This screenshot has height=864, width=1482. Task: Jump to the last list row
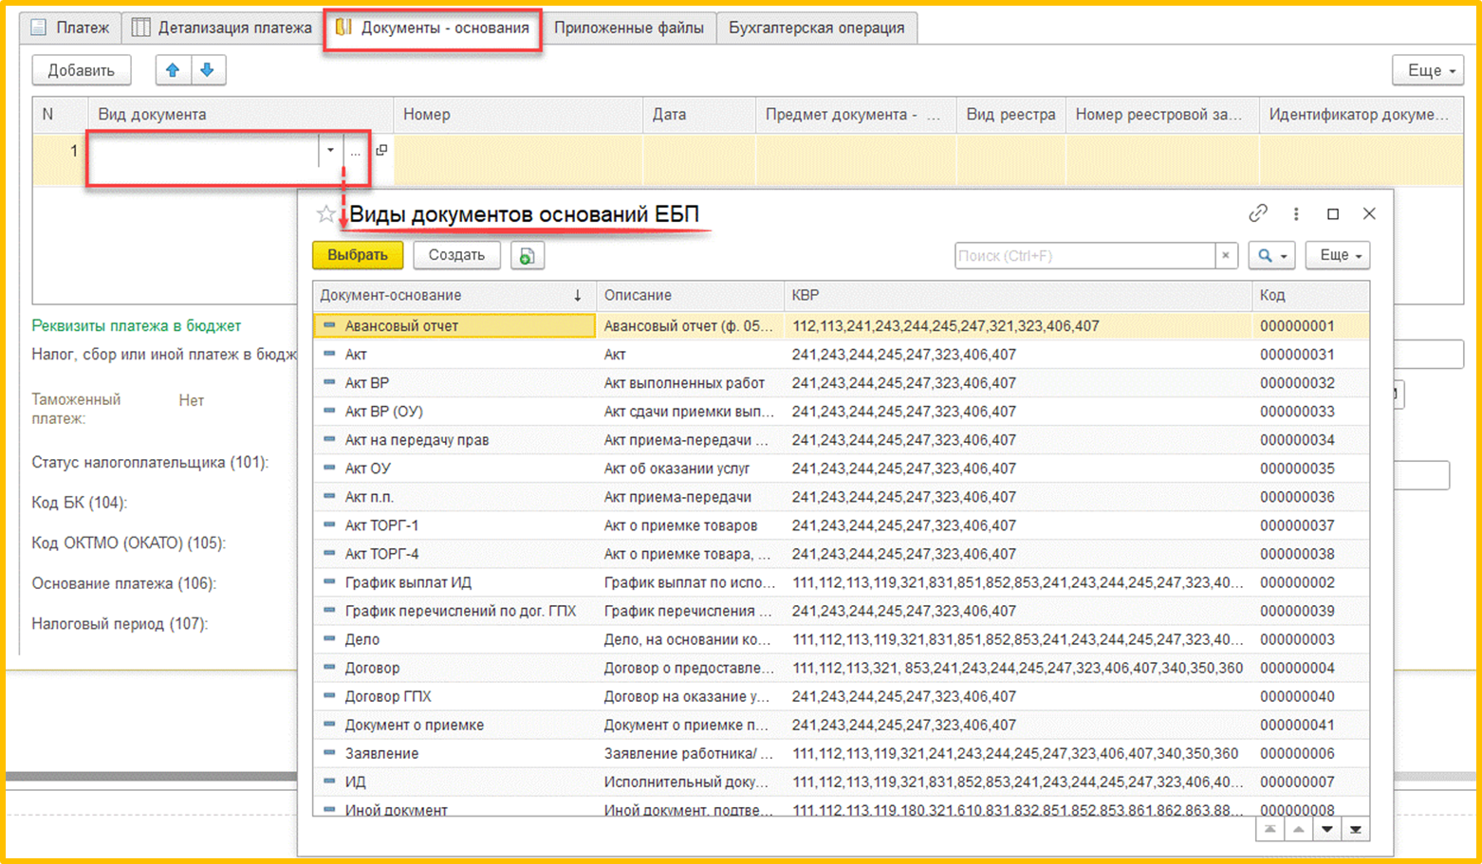[x=1355, y=830]
